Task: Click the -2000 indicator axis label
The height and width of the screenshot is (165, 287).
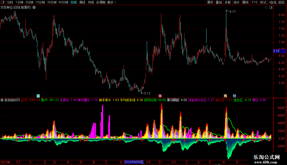Action: (x=280, y=146)
